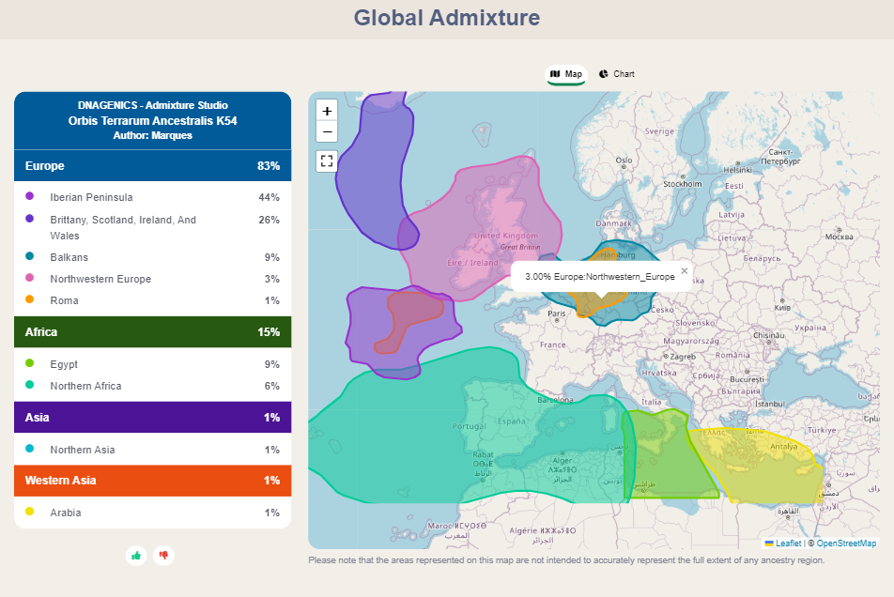The height and width of the screenshot is (597, 894).
Task: Select the Northern Africa row label
Action: 85,386
